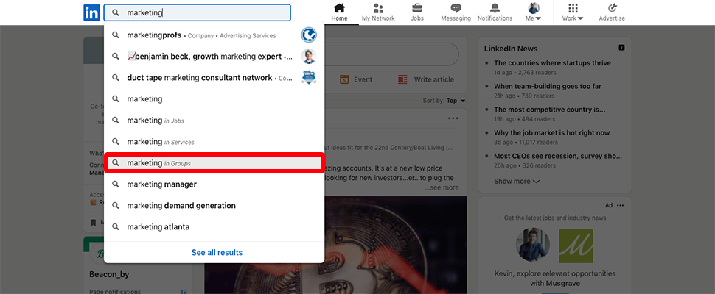
Task: Open the Sort by Top dropdown
Action: [x=444, y=101]
